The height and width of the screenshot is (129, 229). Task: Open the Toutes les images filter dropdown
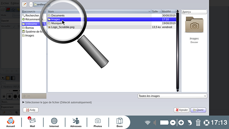172,96
